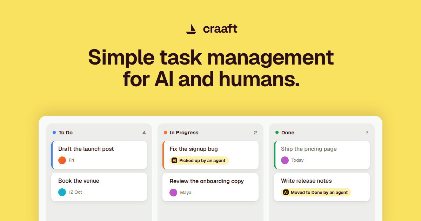Click the Simple task management headline
The height and width of the screenshot is (221, 421).
point(211,57)
